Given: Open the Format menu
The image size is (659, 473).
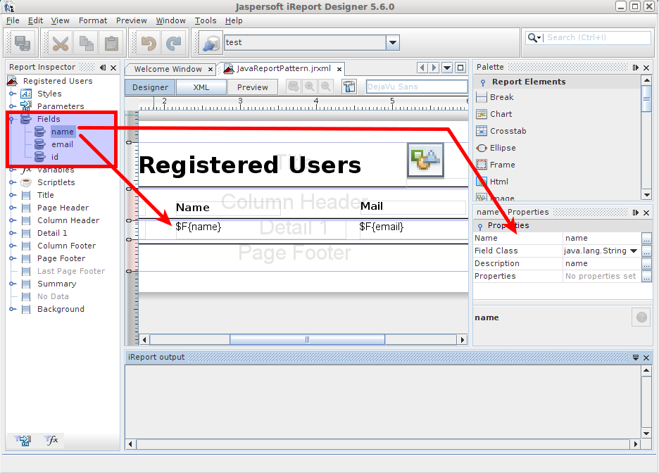Looking at the screenshot, I should click(x=93, y=20).
